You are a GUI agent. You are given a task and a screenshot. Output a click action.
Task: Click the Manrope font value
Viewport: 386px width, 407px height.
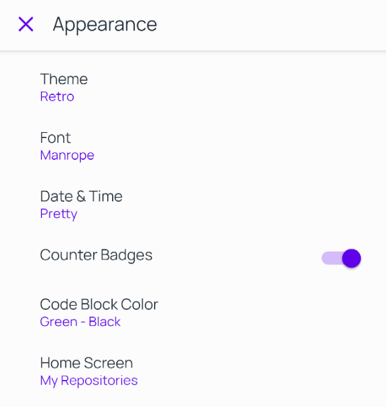[67, 155]
